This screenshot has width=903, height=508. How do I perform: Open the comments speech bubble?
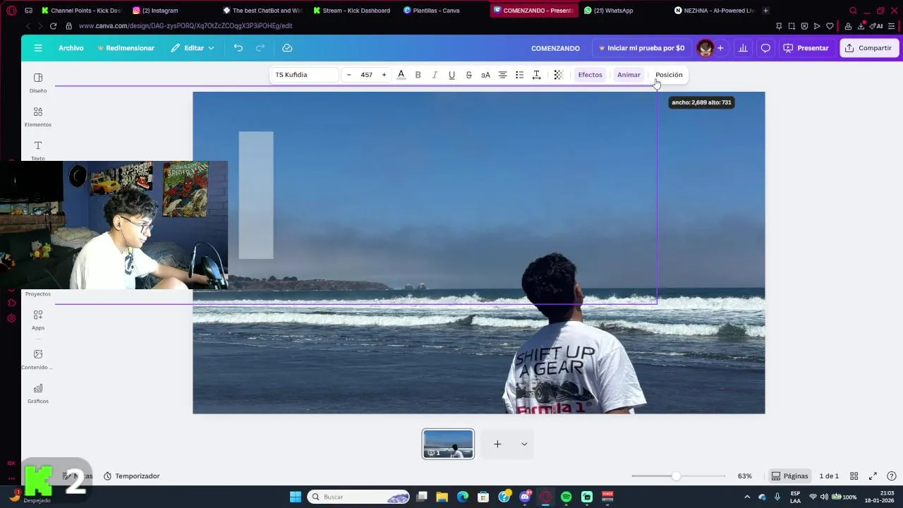pyautogui.click(x=765, y=48)
